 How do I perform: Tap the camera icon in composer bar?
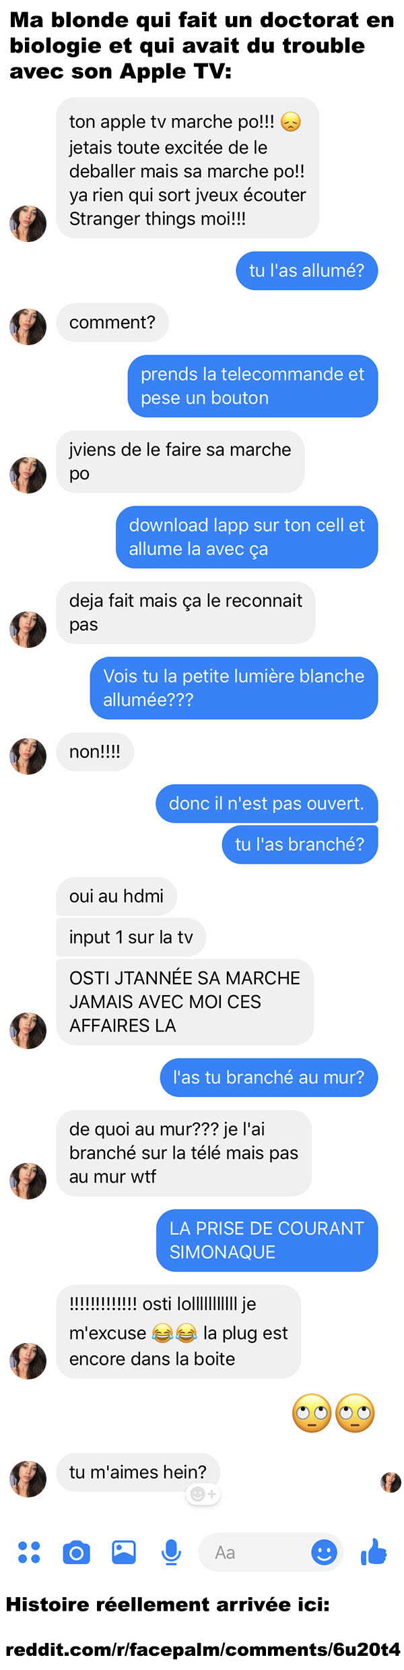[76, 1552]
